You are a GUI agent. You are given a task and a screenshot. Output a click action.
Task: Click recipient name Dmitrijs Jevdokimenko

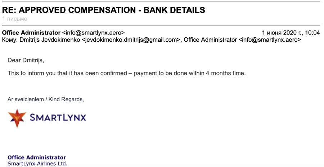pos(50,40)
